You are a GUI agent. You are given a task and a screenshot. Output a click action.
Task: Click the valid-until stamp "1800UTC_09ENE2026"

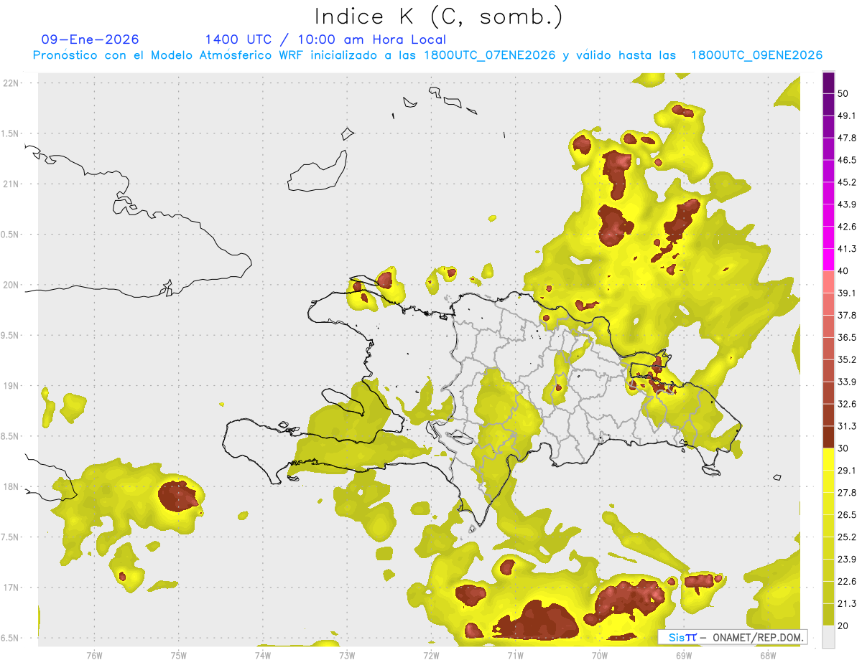[x=756, y=55]
